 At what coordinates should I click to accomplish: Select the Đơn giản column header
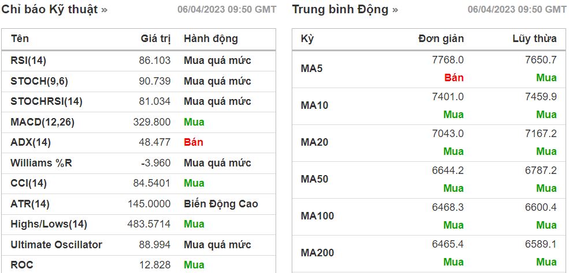[441, 39]
